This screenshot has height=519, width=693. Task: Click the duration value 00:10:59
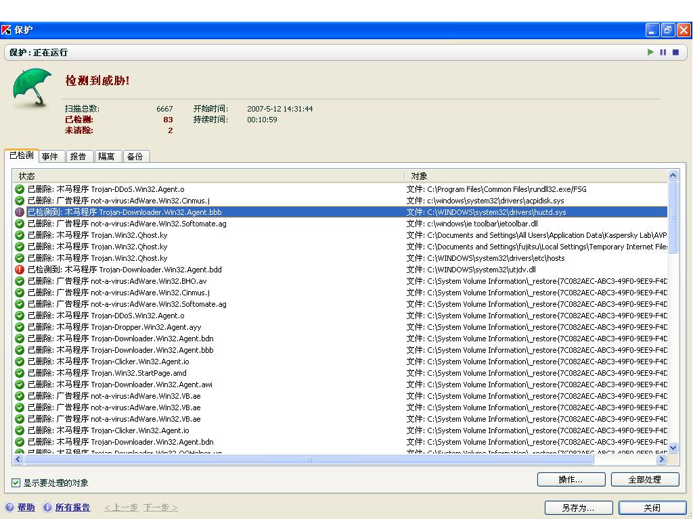pyautogui.click(x=262, y=120)
